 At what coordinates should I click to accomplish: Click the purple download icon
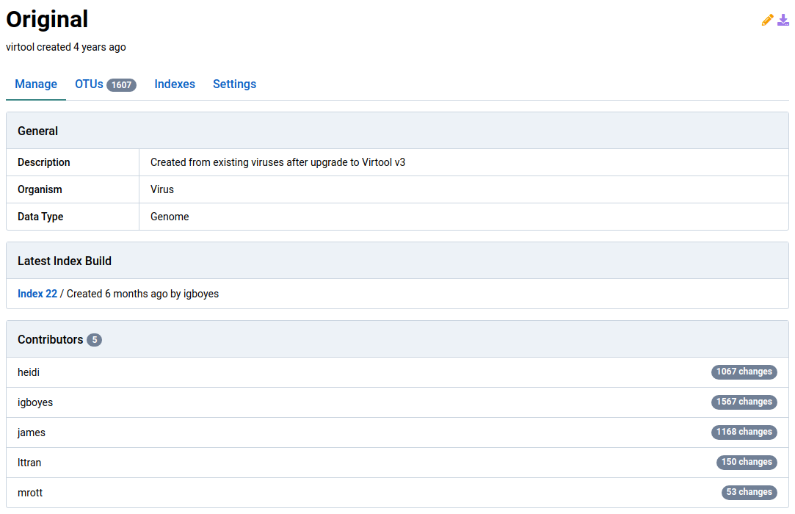(783, 21)
